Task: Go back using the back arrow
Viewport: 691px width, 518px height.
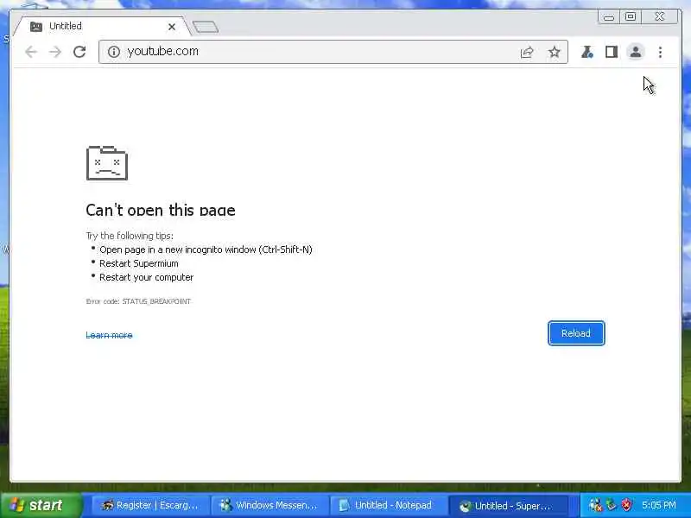Action: 31,52
